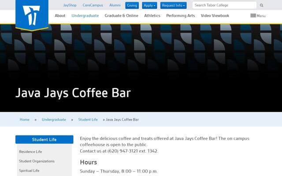Click the Java Jays Coffee Bar heading
The height and width of the screenshot is (176, 282).
point(73,93)
